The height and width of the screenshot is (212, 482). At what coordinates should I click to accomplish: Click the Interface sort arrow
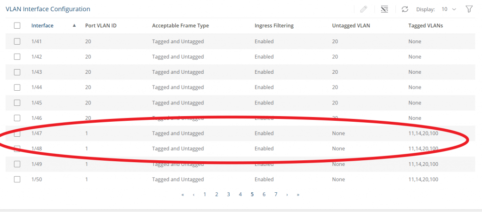[74, 26]
